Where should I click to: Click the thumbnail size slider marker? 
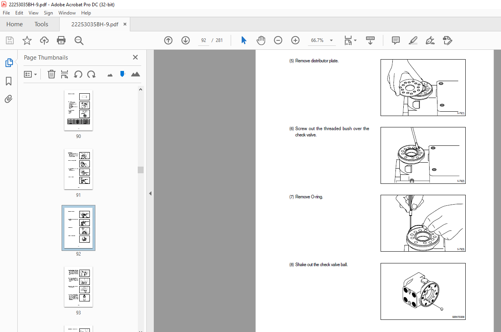(122, 74)
